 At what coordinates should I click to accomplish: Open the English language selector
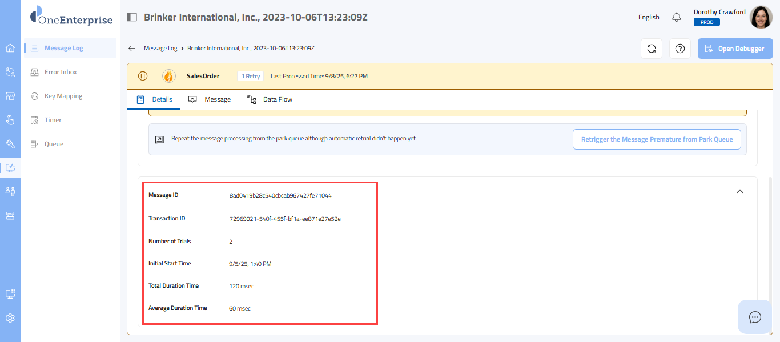click(649, 17)
